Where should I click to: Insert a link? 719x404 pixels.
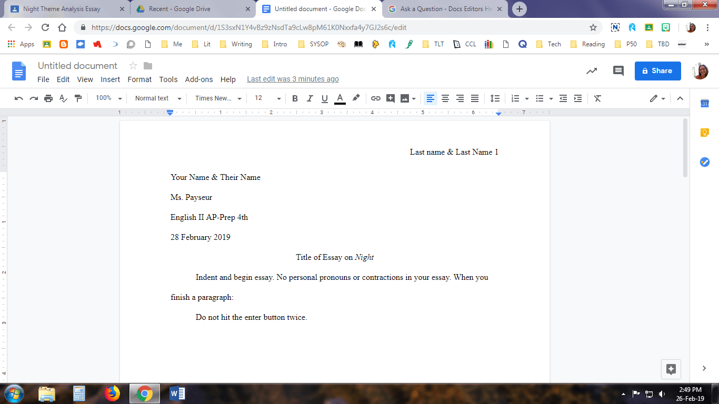tap(375, 98)
